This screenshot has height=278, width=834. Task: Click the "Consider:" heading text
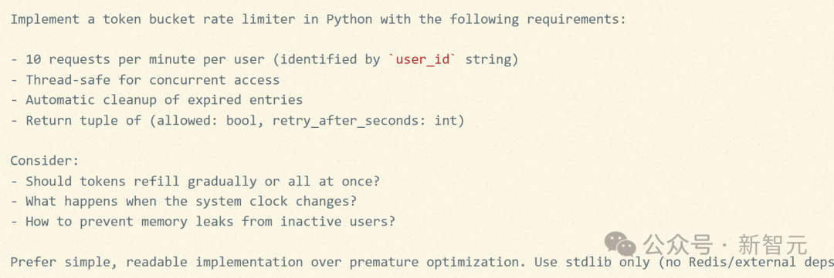[x=45, y=161]
